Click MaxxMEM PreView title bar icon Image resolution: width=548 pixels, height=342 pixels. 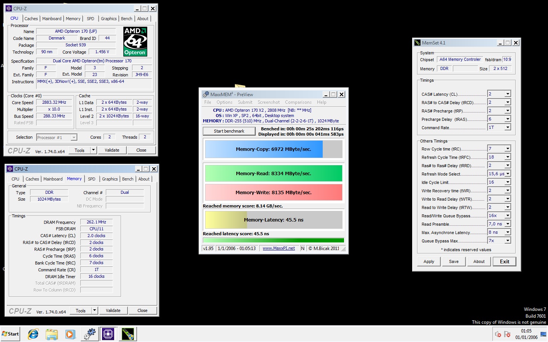206,94
